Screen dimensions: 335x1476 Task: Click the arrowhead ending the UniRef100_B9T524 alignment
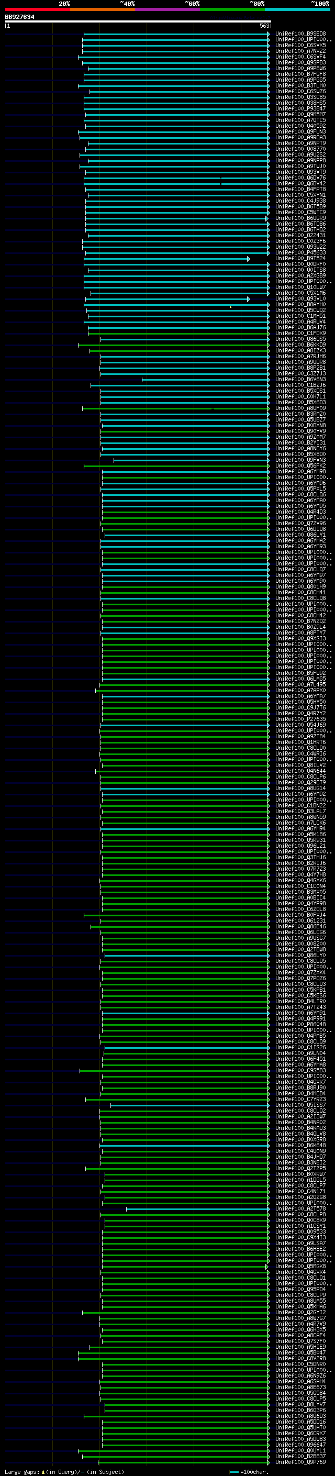pos(249,259)
